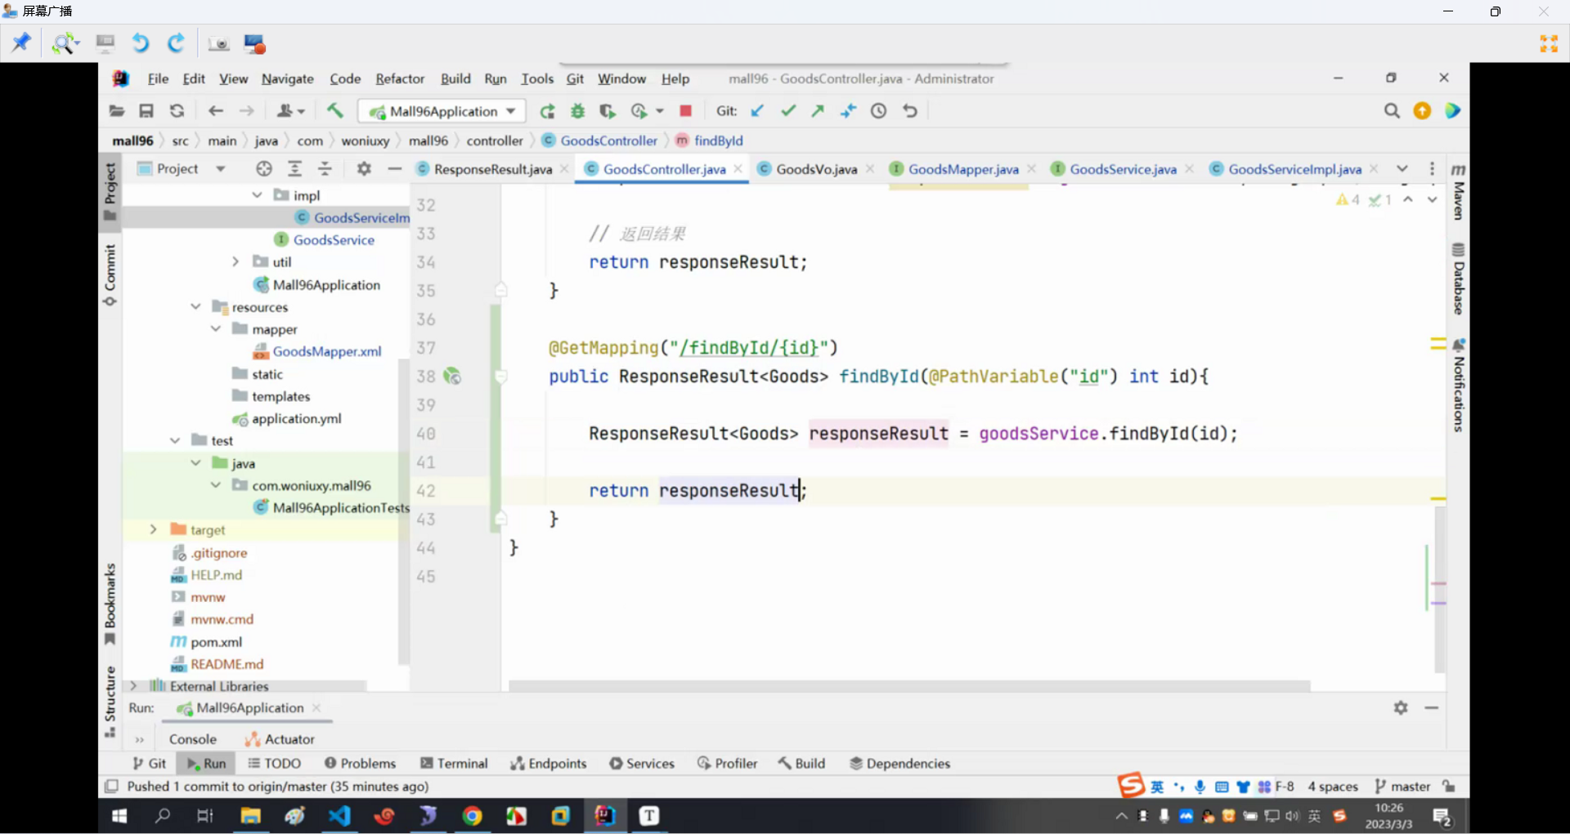Switch to the GoodsMapper.java editor tab
1570x834 pixels.
962,169
